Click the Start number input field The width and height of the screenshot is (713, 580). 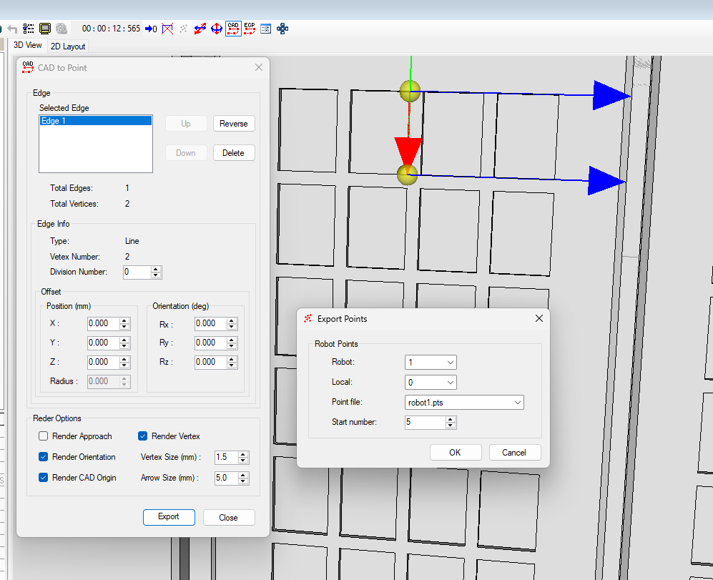click(426, 422)
